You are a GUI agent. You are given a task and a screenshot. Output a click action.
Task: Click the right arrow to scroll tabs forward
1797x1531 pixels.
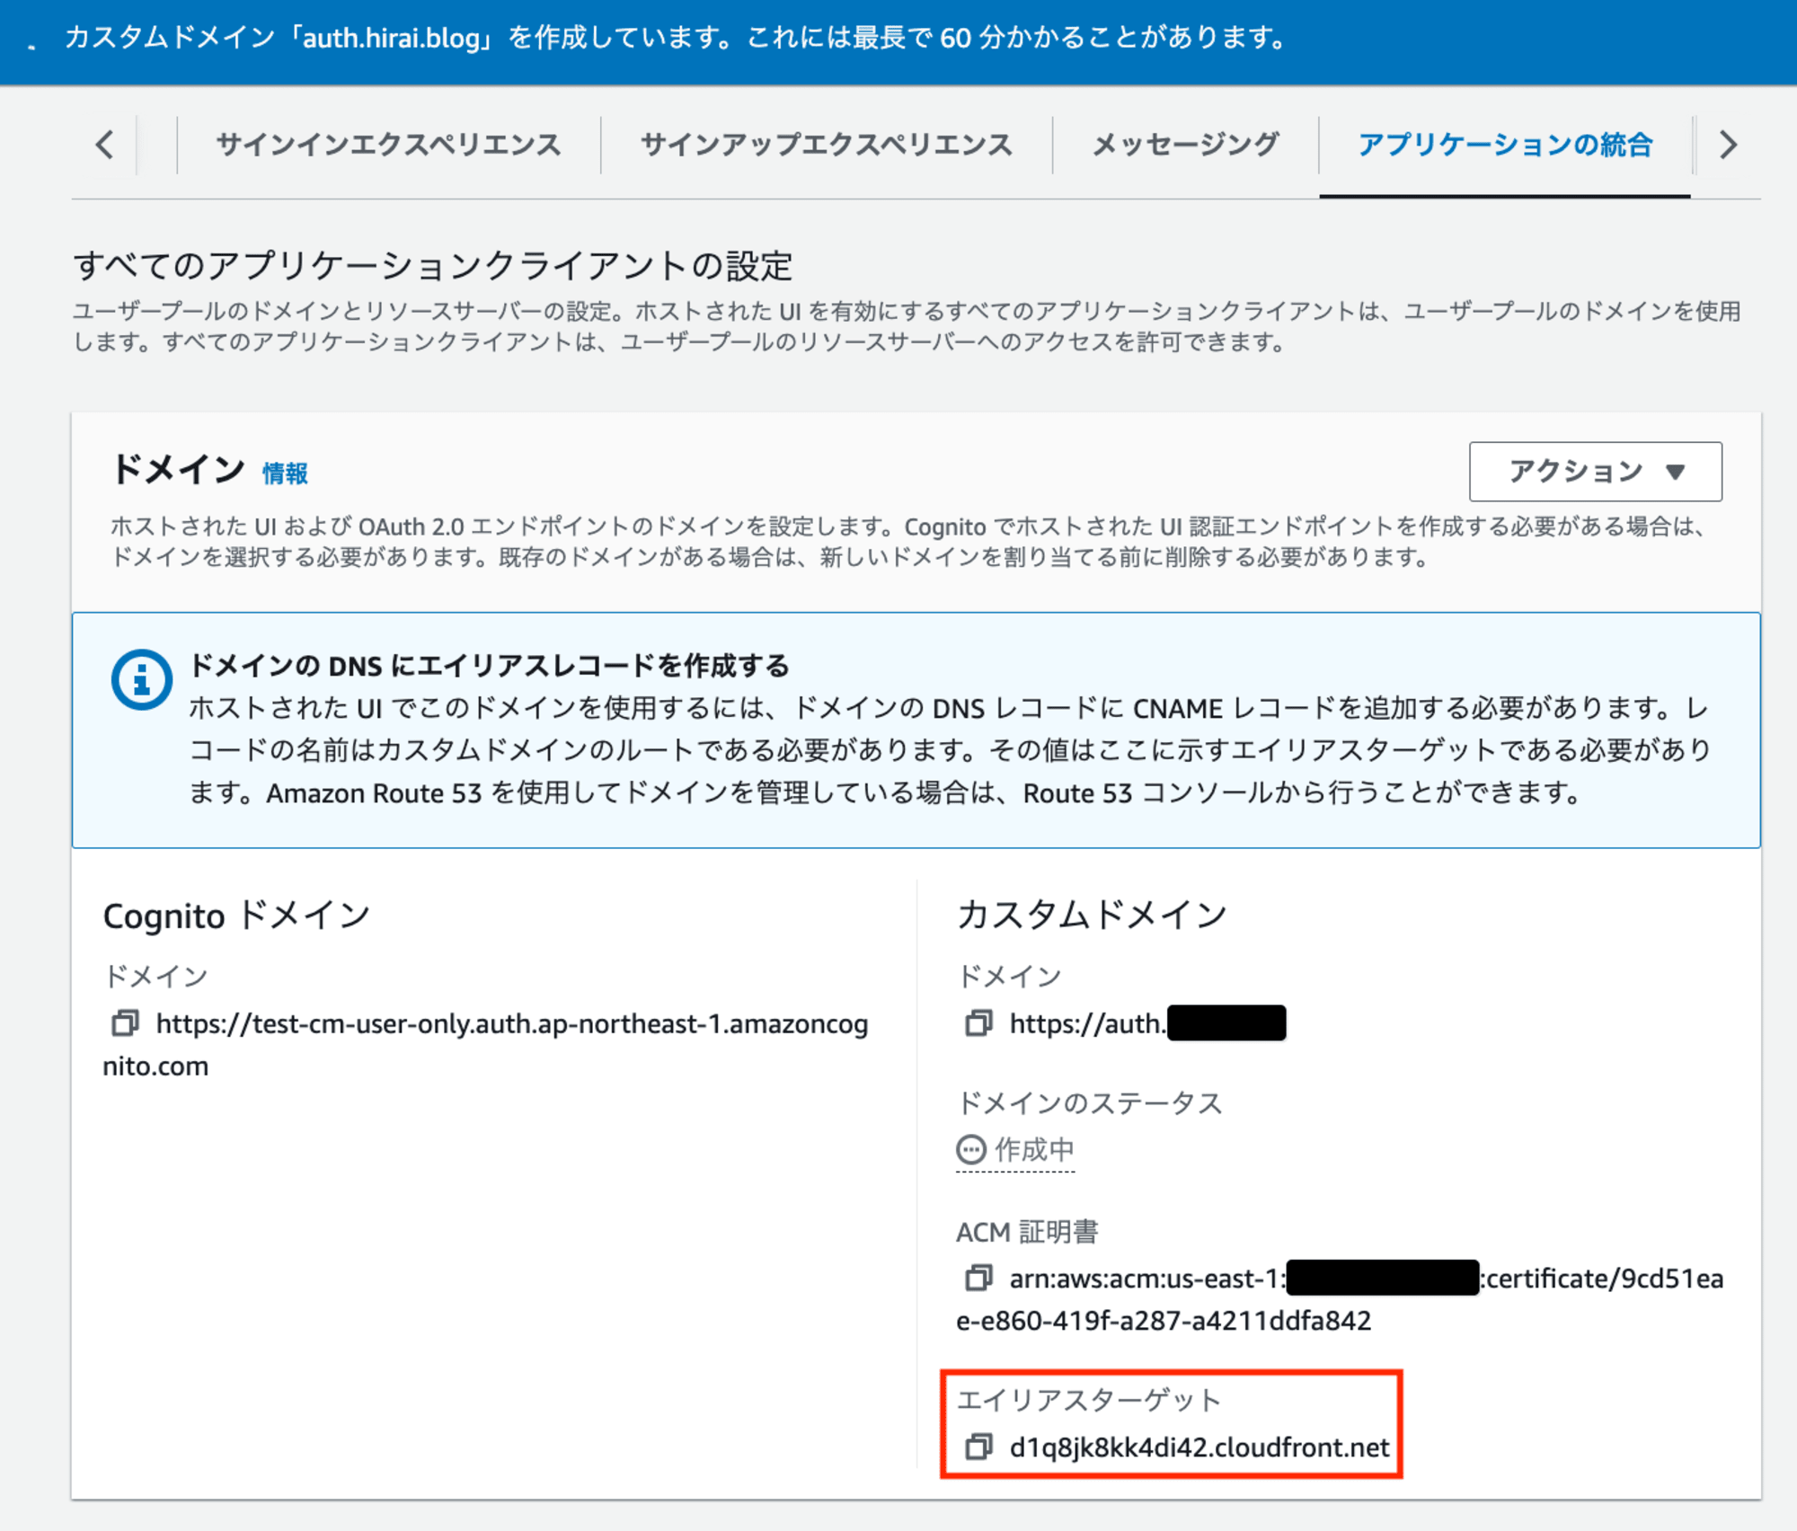(1728, 145)
